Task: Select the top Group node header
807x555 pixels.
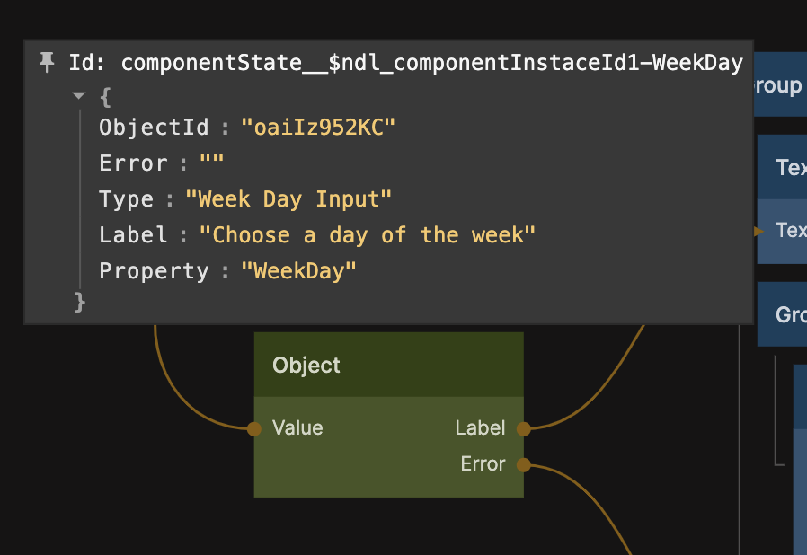Action: click(779, 85)
